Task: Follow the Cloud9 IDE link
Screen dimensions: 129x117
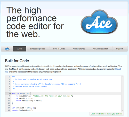Action: coord(118,69)
